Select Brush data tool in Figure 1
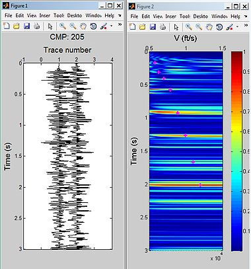251x269 pixels. tap(104, 26)
